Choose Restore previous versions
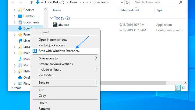The height and width of the screenshot is (110, 195). (65, 64)
